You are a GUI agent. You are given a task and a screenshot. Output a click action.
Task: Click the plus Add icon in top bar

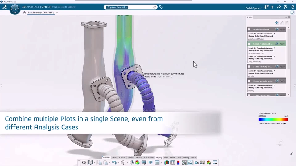point(272,7)
